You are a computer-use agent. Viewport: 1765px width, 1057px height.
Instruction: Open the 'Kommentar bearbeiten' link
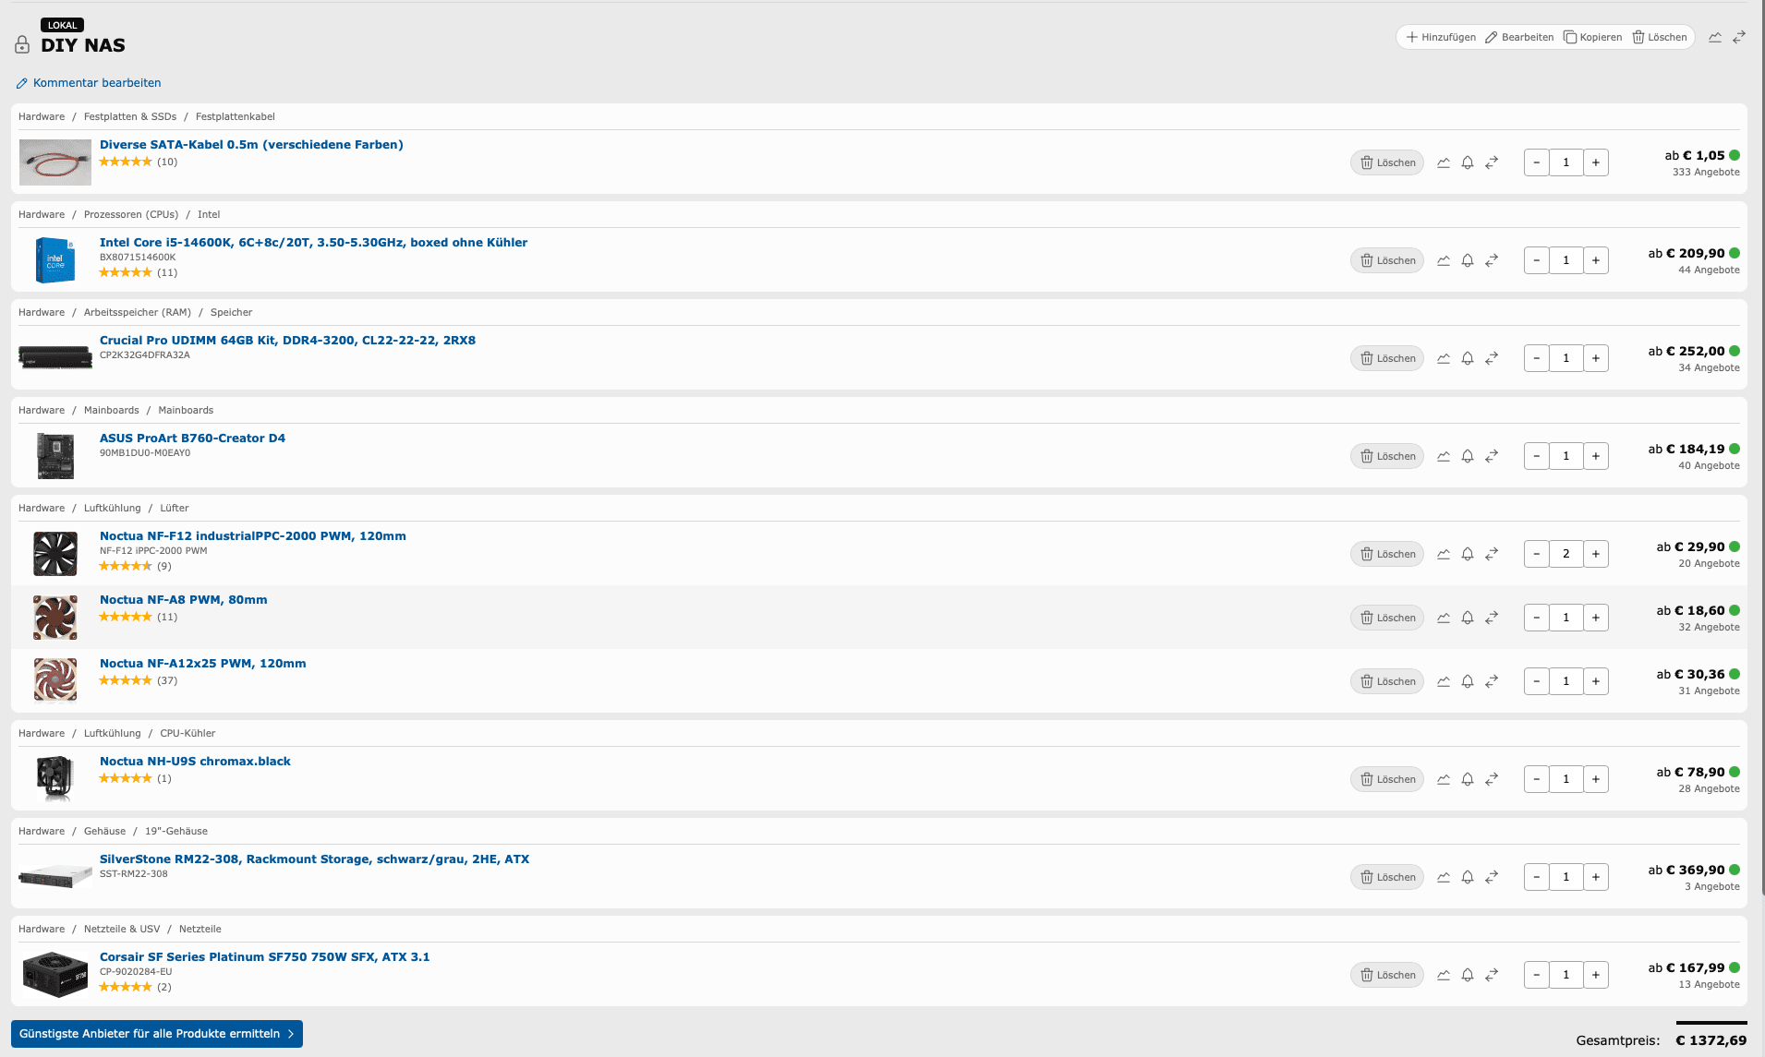point(97,83)
